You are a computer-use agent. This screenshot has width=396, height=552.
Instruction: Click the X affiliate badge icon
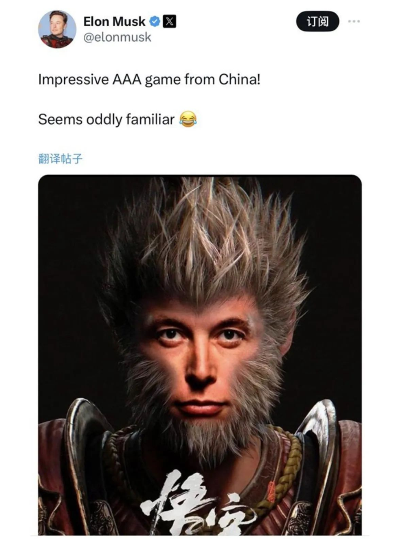(x=169, y=21)
